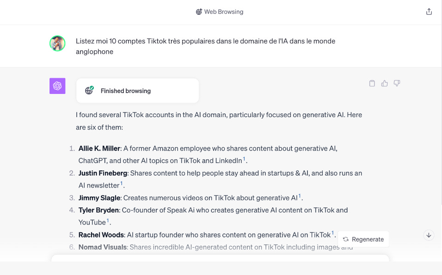The image size is (442, 275).
Task: Open citation 1 after YouTube
Action: 108,220
